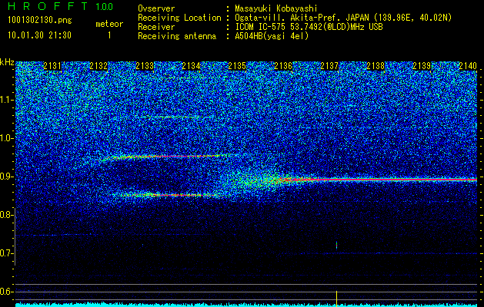484x307 pixels.
Task: Click the Receiving Location field label
Action: [179, 18]
